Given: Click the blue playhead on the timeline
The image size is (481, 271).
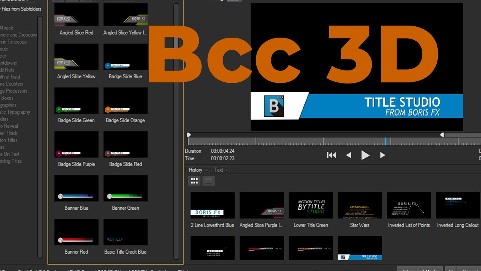Looking at the screenshot, I should pos(386,141).
